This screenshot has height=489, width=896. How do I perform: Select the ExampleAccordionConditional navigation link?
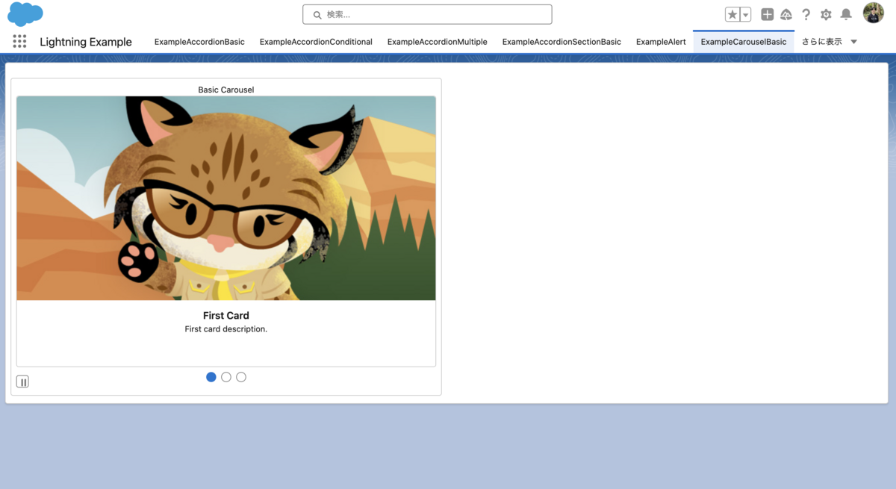coord(316,42)
